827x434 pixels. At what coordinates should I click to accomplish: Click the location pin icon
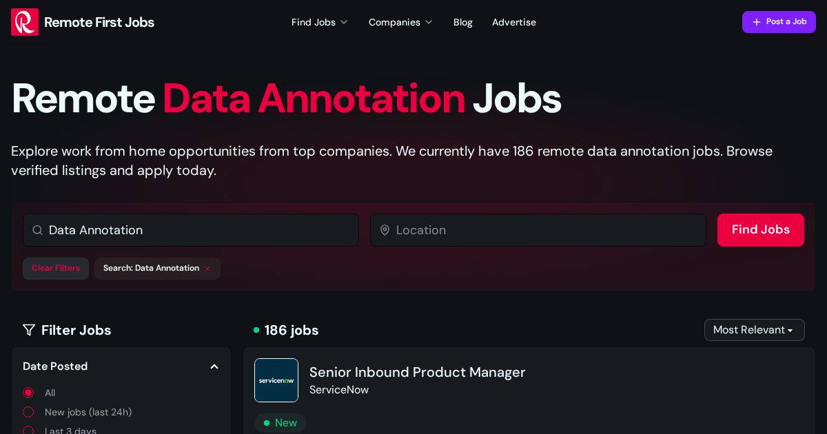(385, 230)
